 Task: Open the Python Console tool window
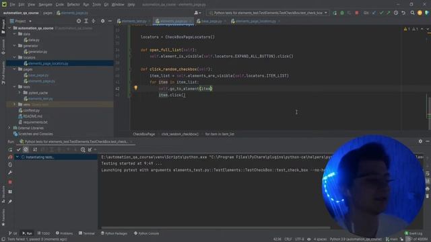pyautogui.click(x=146, y=233)
